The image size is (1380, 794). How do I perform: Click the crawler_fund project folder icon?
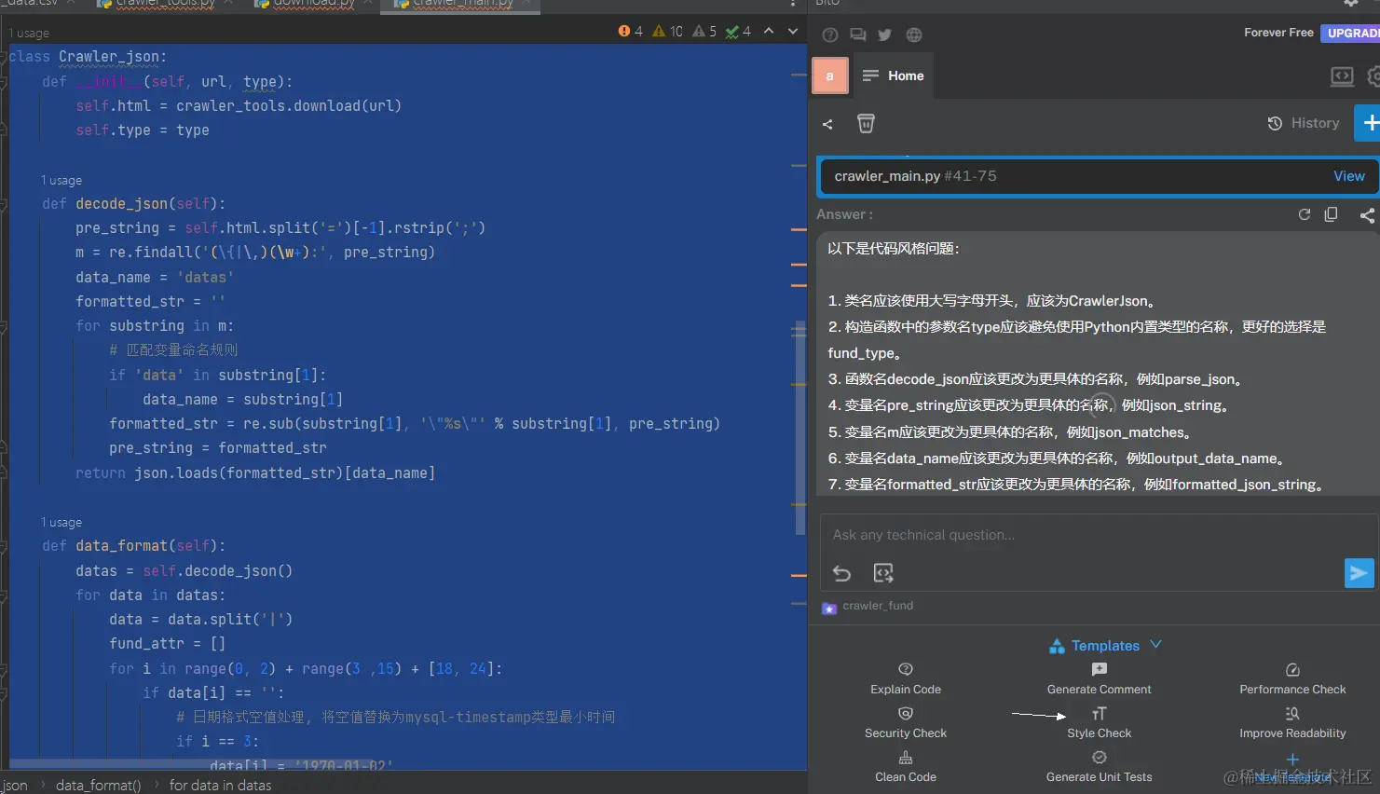(829, 609)
